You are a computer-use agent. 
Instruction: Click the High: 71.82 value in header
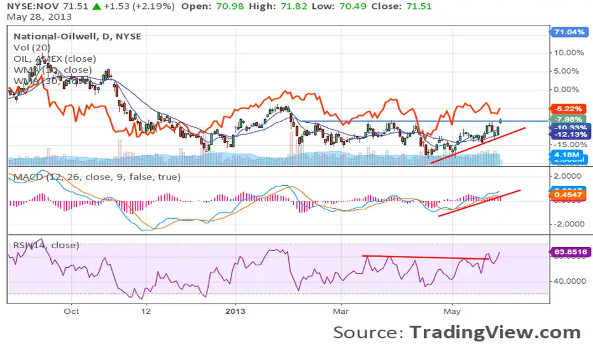278,6
